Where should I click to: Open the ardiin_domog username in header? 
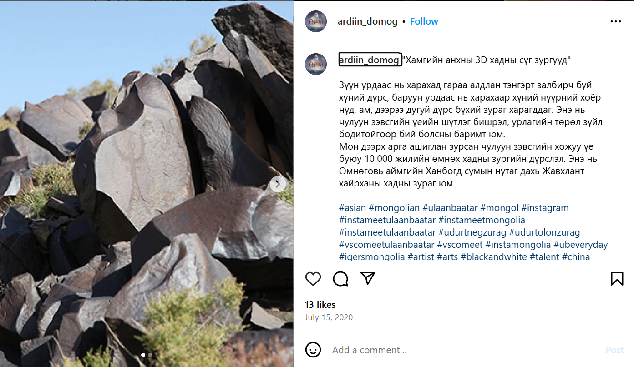pos(367,21)
